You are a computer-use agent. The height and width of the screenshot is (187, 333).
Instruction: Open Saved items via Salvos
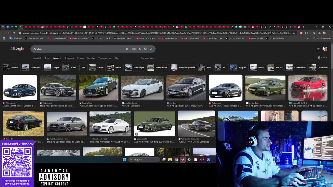click(x=322, y=57)
